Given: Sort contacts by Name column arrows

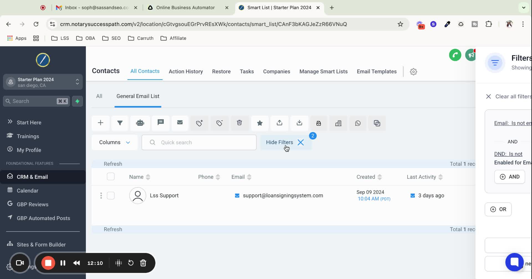Looking at the screenshot, I should tap(148, 177).
